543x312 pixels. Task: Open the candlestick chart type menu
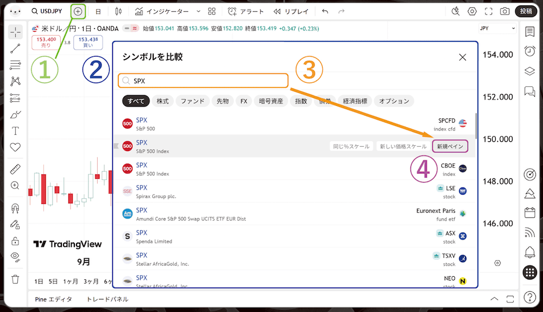[118, 11]
